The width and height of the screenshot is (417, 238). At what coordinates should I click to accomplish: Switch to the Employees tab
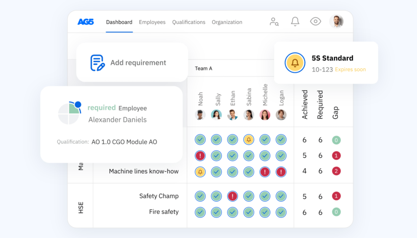pos(152,22)
